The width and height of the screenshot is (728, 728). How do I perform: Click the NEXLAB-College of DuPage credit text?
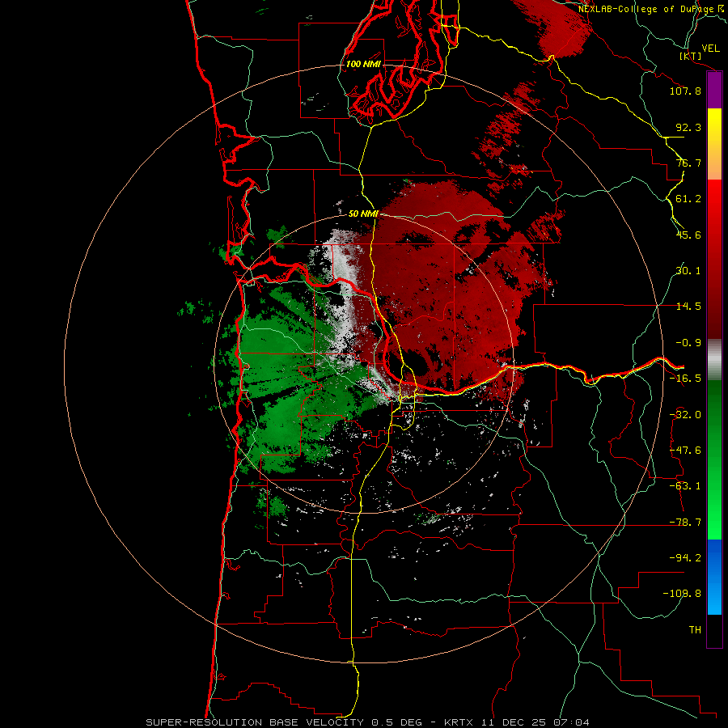(651, 9)
